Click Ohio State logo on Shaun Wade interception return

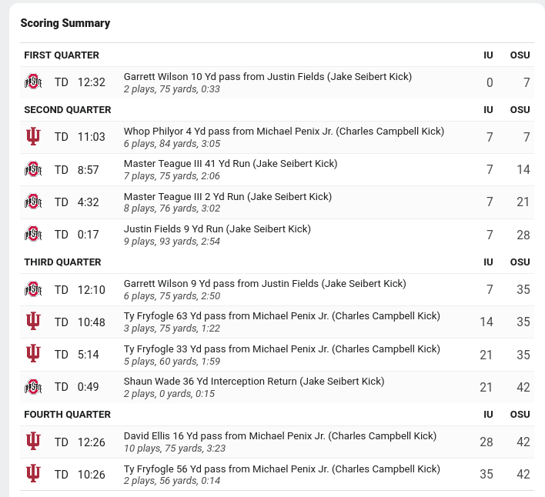coord(33,387)
